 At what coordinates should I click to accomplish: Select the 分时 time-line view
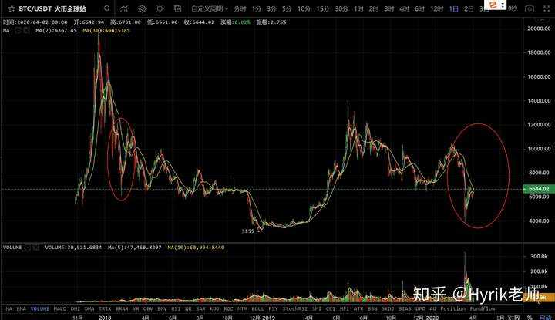coord(240,8)
